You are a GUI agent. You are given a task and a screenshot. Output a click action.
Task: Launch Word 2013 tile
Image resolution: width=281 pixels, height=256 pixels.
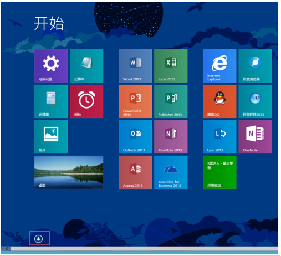pyautogui.click(x=135, y=66)
